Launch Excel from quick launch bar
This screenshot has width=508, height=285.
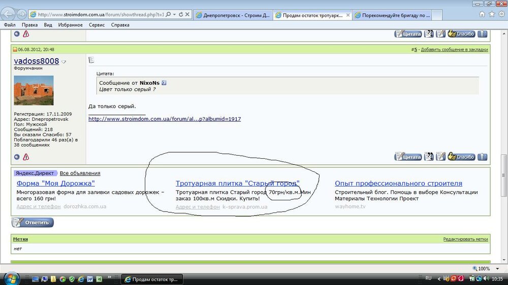coord(99,279)
